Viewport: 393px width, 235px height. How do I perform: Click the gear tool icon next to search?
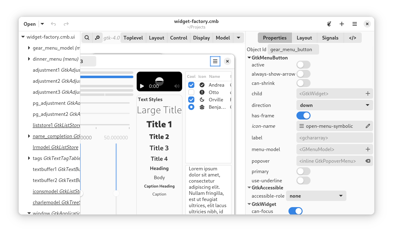(97, 38)
